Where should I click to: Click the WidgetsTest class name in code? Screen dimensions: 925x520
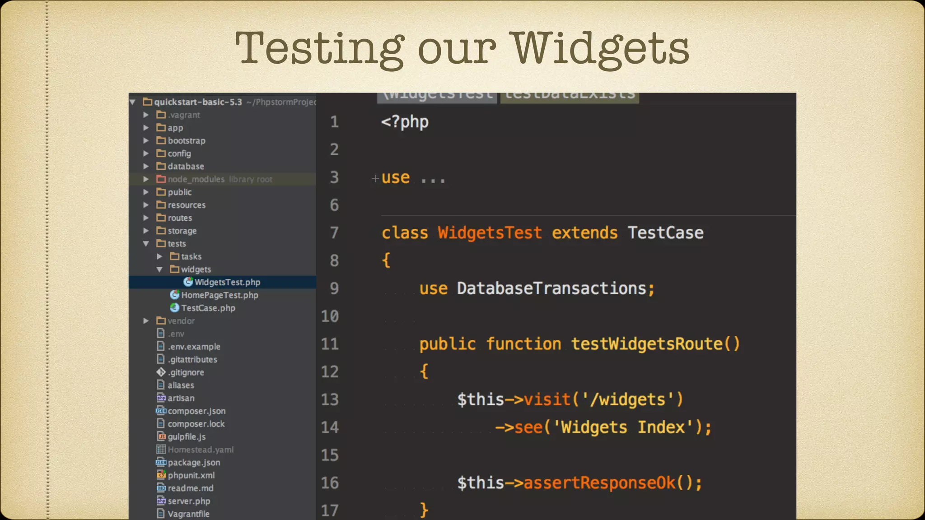490,233
